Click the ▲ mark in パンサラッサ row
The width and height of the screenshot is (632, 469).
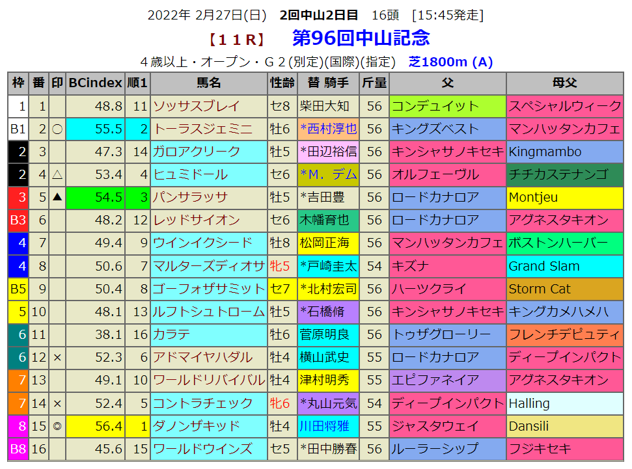[57, 198]
